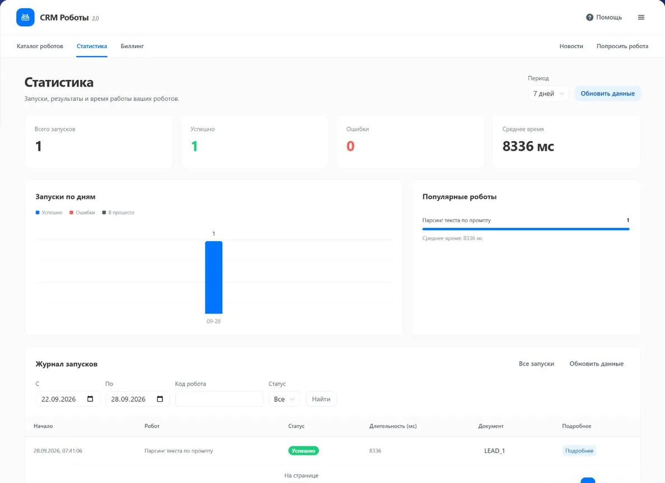665x483 pixels.
Task: Click the Документ column header
Action: point(491,426)
